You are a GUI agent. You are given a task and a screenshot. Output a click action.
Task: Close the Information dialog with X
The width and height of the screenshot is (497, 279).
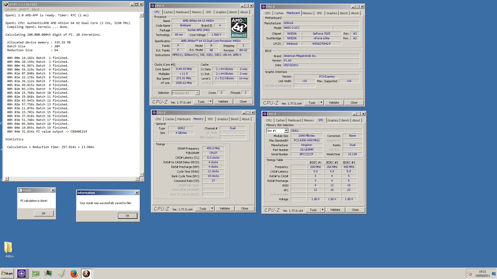[137, 193]
